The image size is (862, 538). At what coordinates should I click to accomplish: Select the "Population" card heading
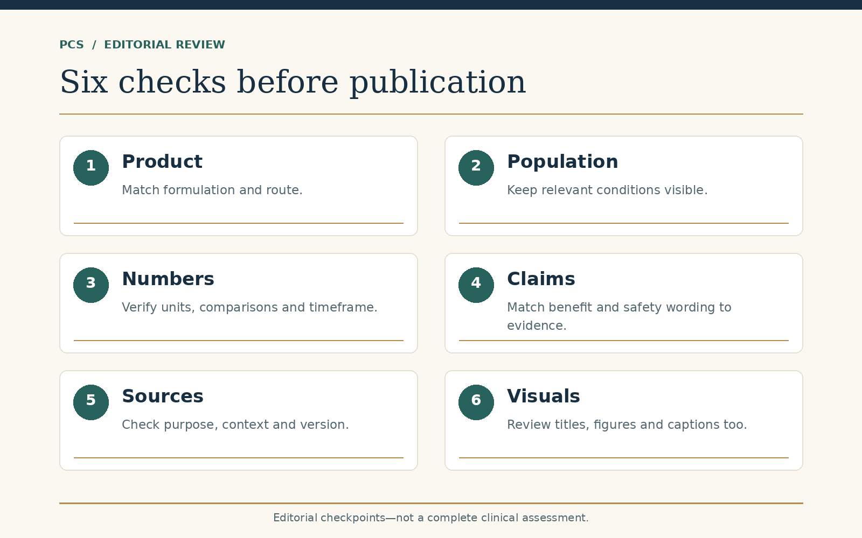pos(562,162)
